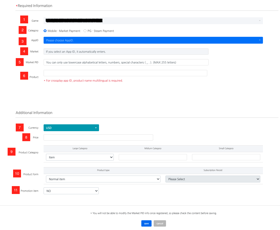Click the Midium Category input box
280x230 pixels.
click(x=153, y=157)
